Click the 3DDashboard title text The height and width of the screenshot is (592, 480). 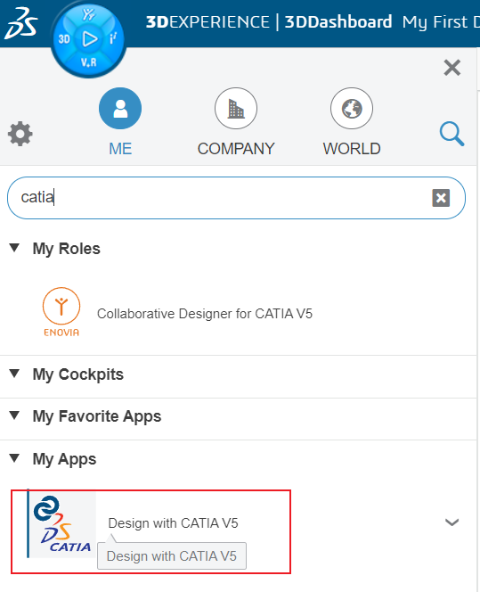[x=338, y=22]
